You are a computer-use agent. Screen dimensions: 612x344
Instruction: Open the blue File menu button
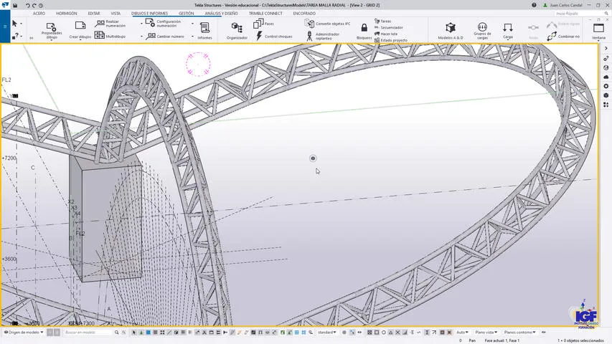pyautogui.click(x=5, y=27)
